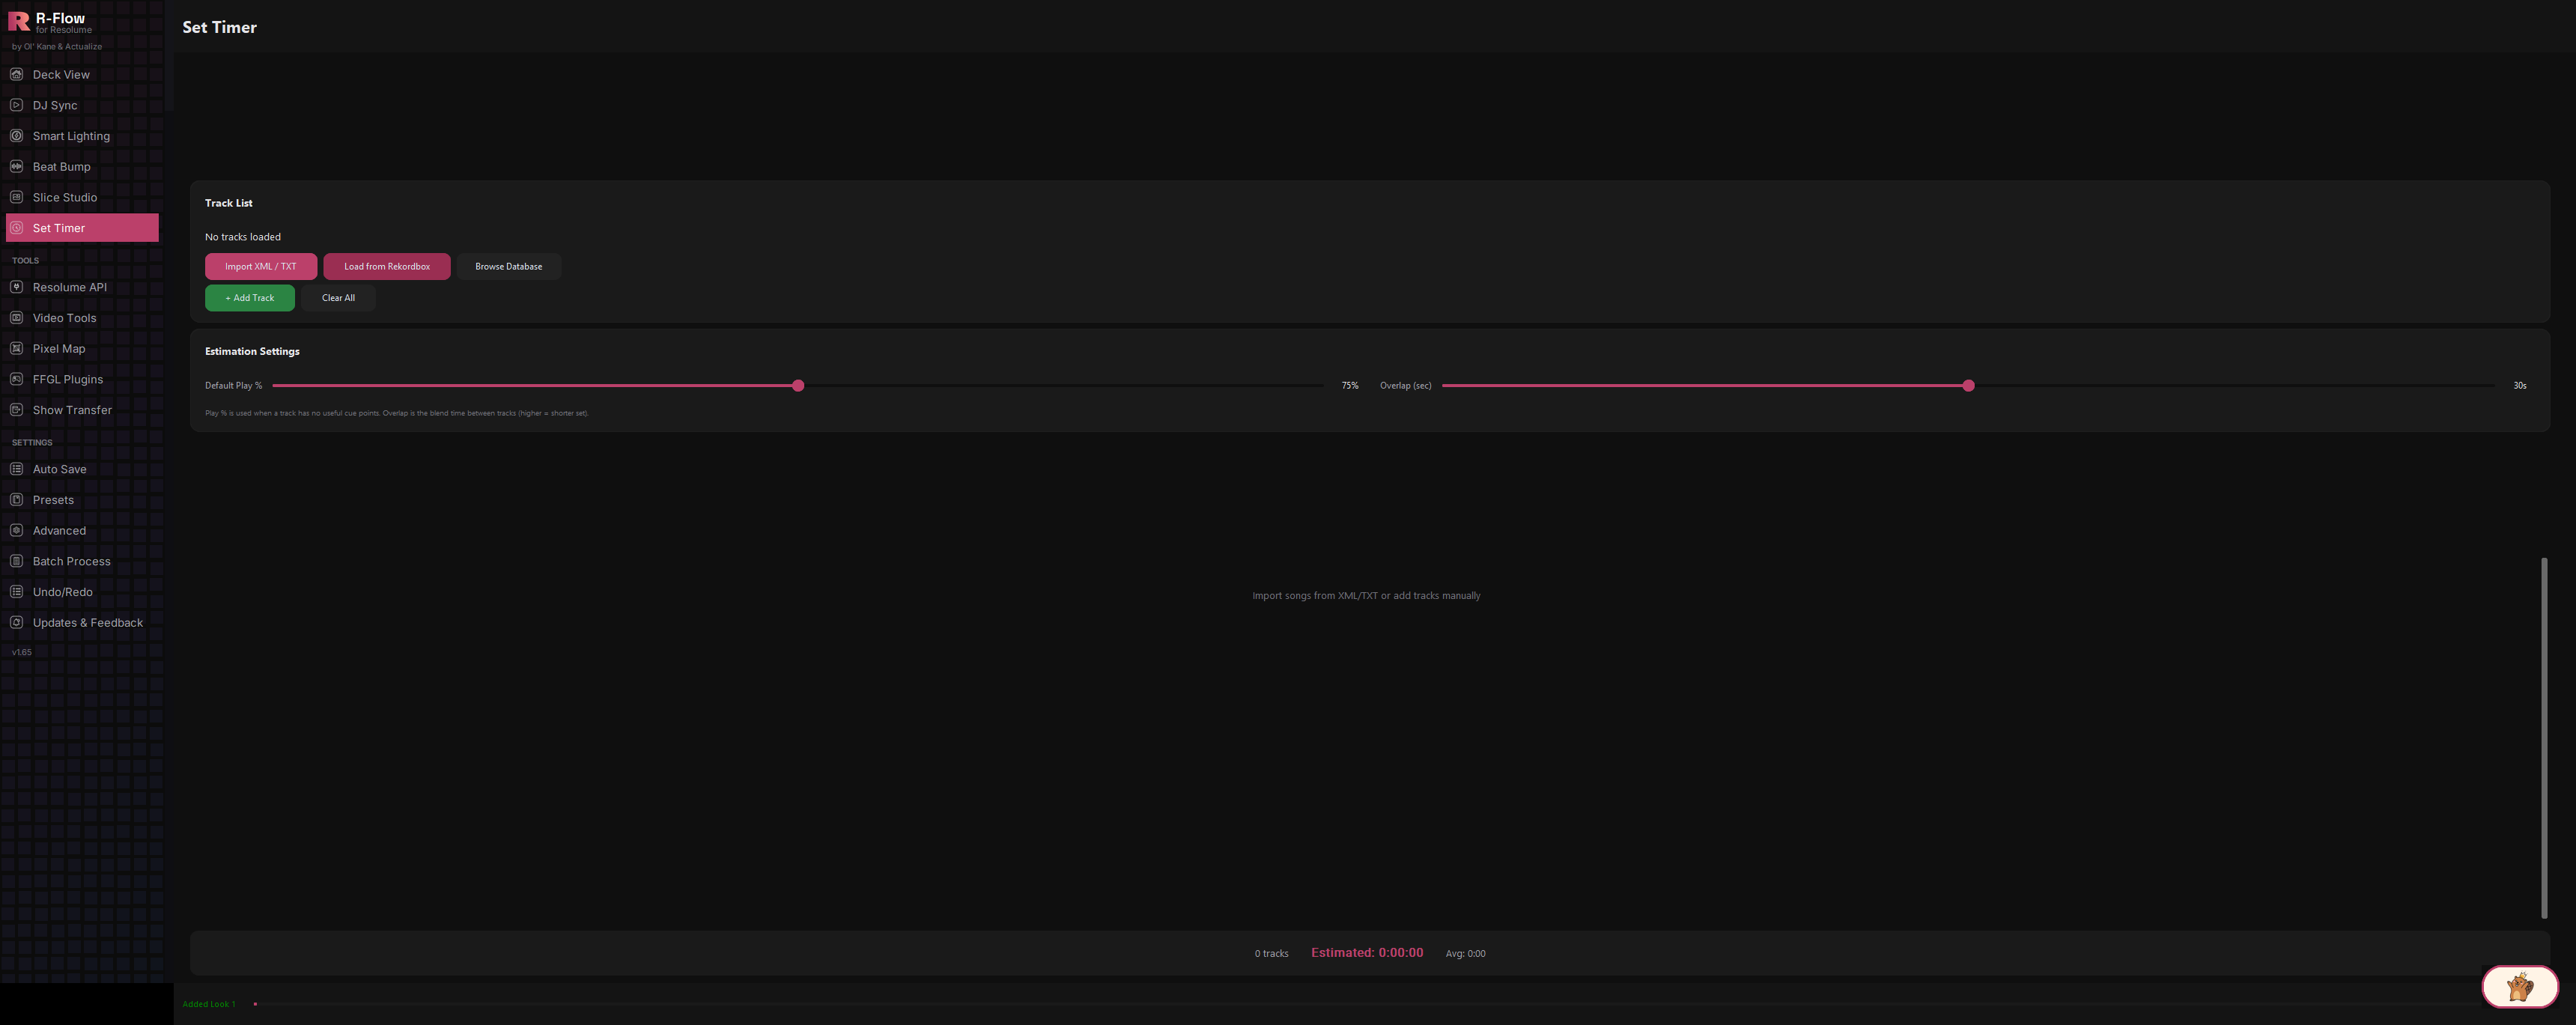The image size is (2576, 1025).
Task: Click the DJ Sync sidebar icon
Action: (x=16, y=105)
